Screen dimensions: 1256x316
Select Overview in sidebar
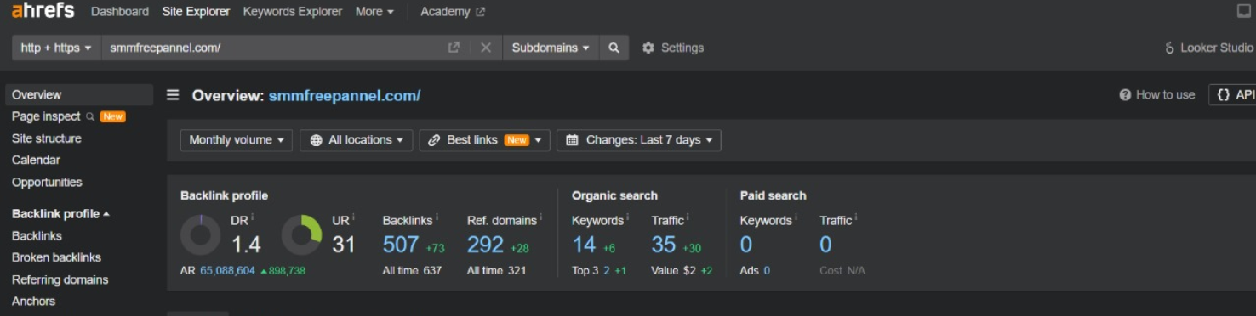pyautogui.click(x=79, y=94)
